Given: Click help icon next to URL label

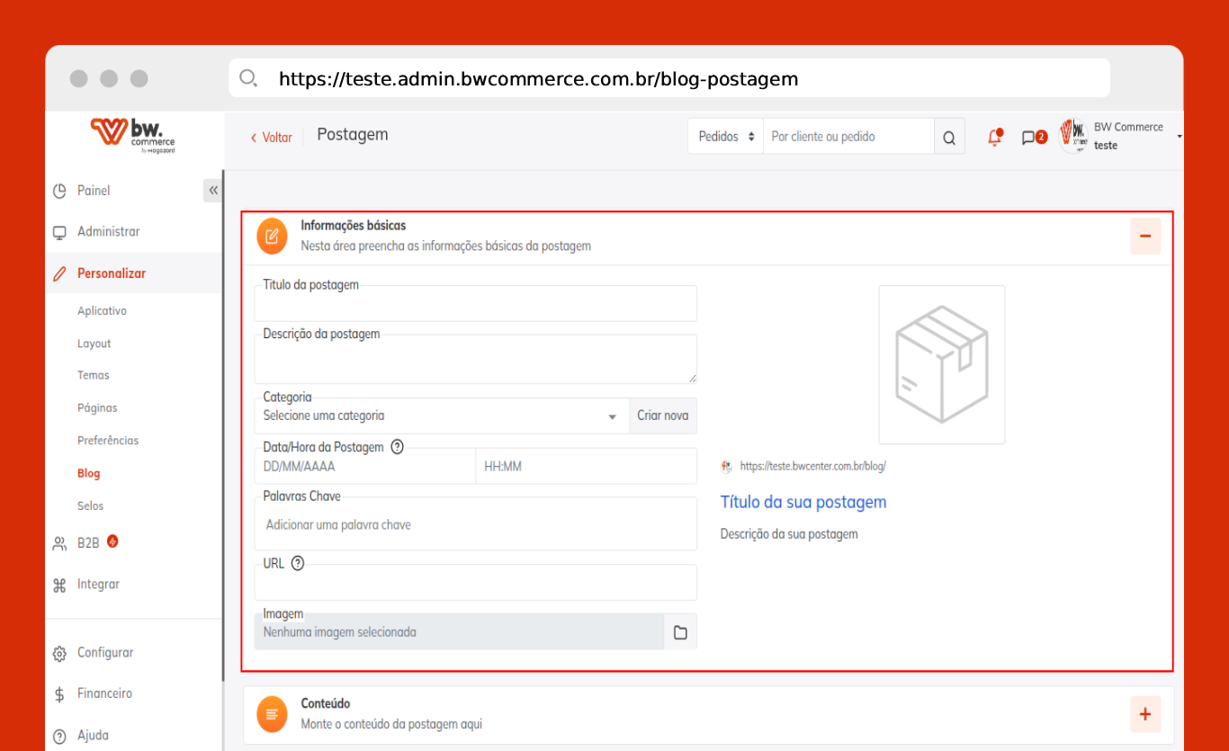Looking at the screenshot, I should (298, 564).
